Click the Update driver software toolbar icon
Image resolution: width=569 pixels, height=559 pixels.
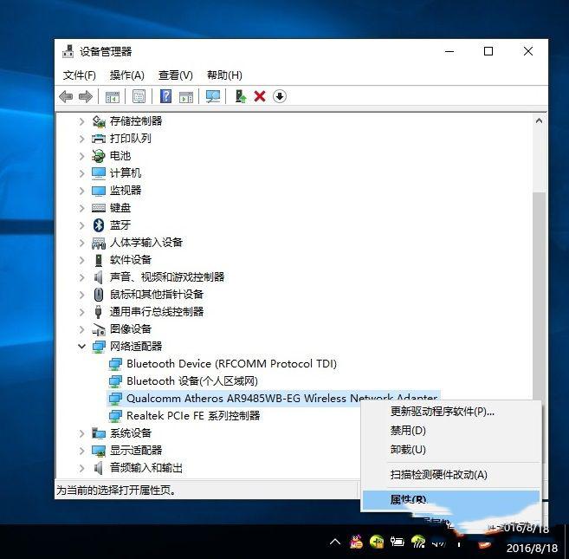coord(241,96)
